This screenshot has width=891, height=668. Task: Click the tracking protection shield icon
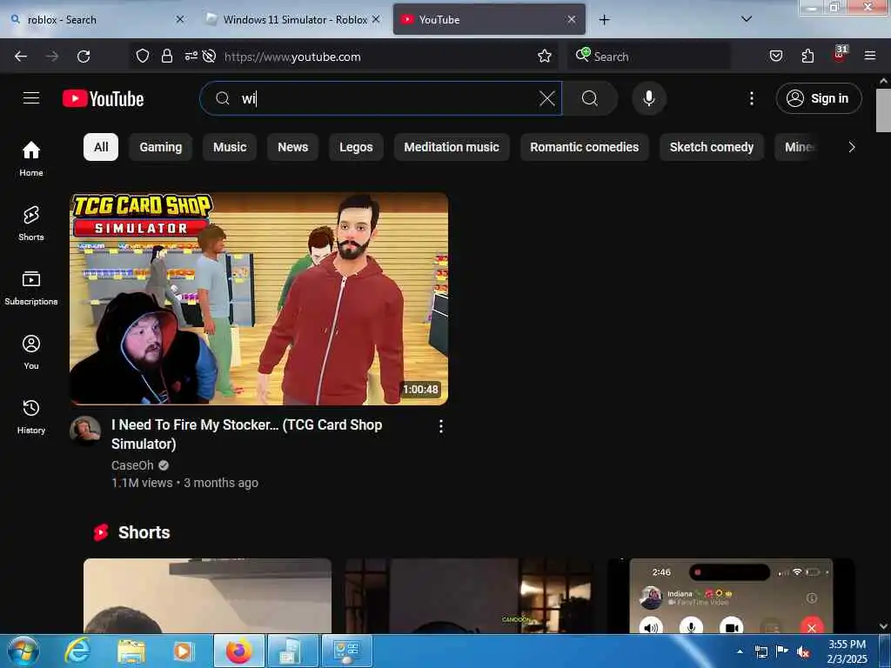[x=142, y=56]
